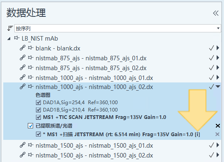224x162 pixels.
Task: Uncheck DAD1B,Sig=210,4 signal
Action: [x=38, y=110]
